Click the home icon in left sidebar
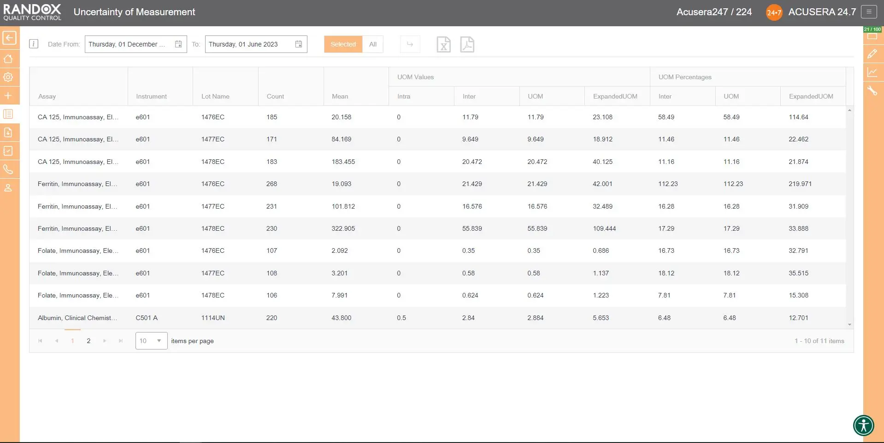Viewport: 884px width, 443px height. 8,59
